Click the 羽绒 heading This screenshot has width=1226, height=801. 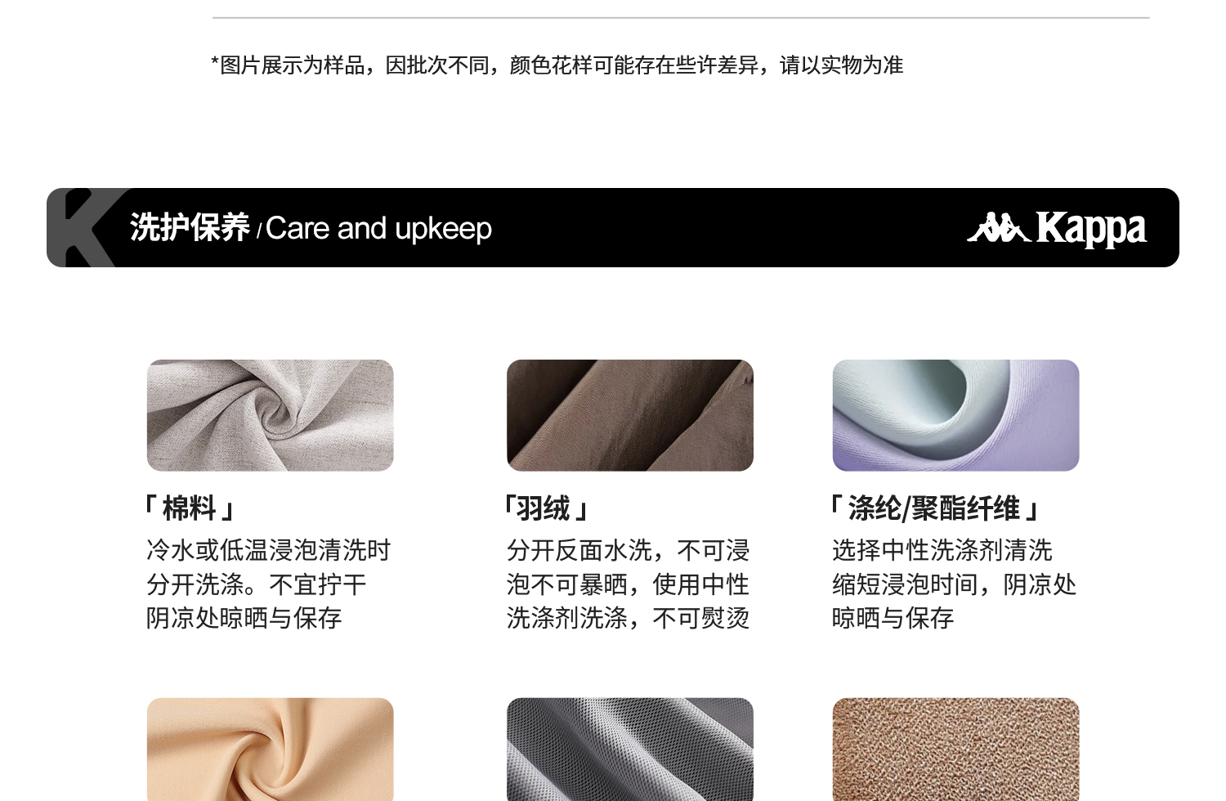(545, 508)
